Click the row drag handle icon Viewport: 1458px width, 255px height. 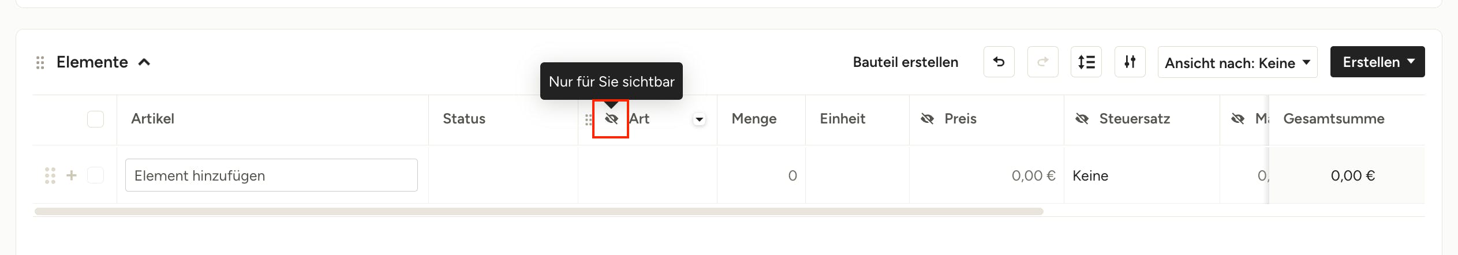(x=50, y=175)
